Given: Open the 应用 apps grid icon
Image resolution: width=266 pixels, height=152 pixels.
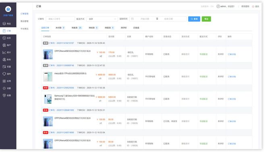Looking at the screenshot, I should 4,81.
